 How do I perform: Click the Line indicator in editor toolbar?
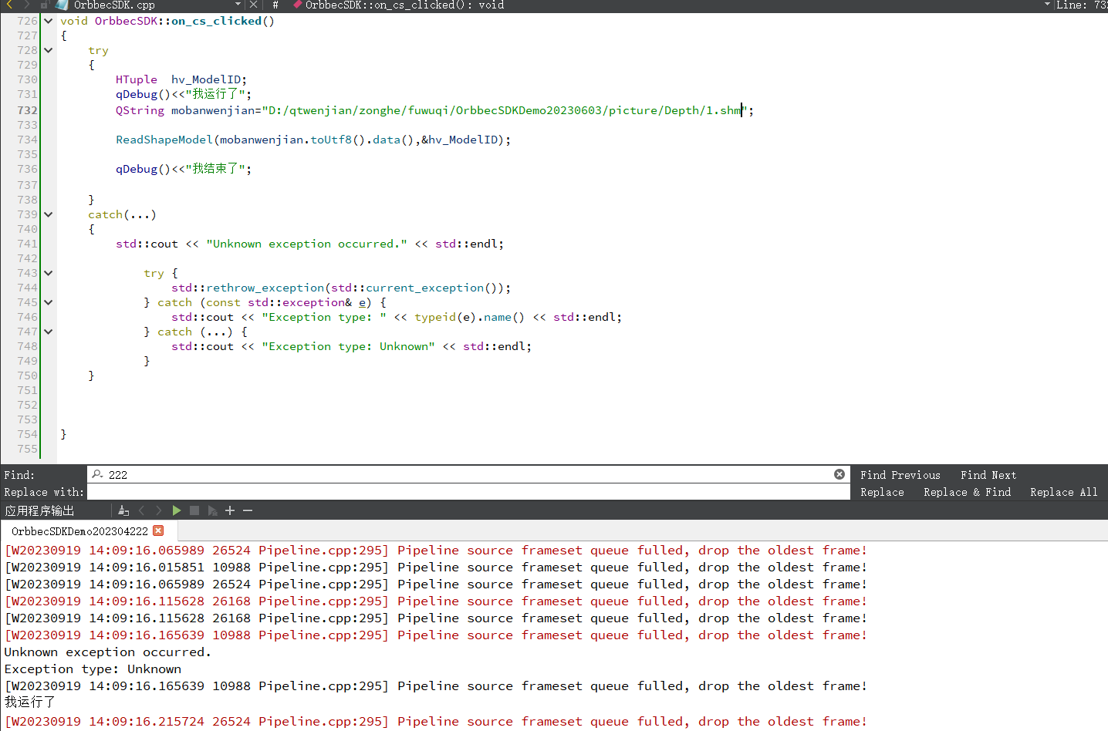click(1081, 5)
